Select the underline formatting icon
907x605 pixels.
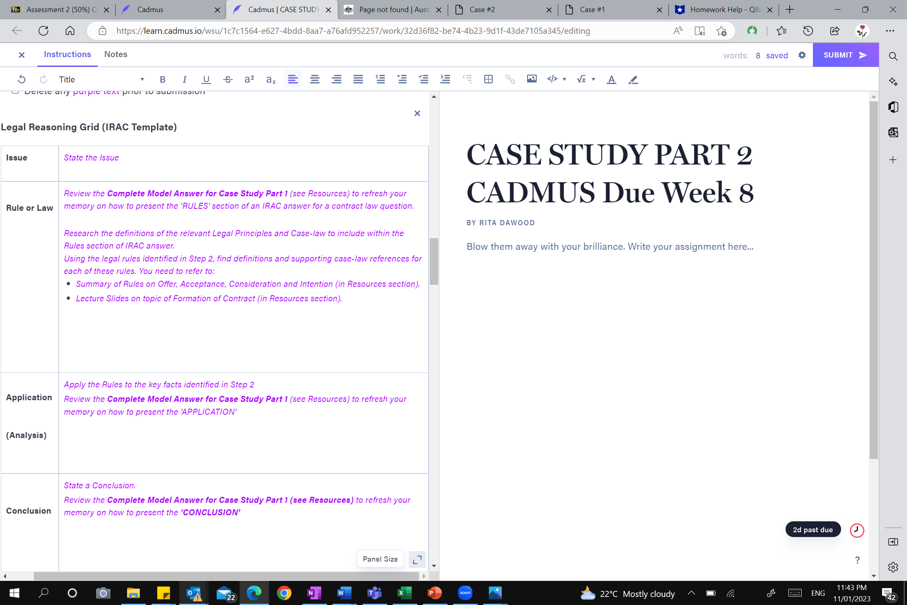coord(206,79)
